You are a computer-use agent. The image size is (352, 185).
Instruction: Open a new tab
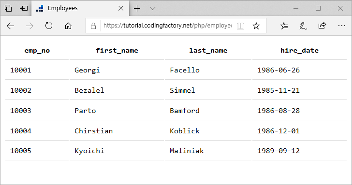click(137, 9)
